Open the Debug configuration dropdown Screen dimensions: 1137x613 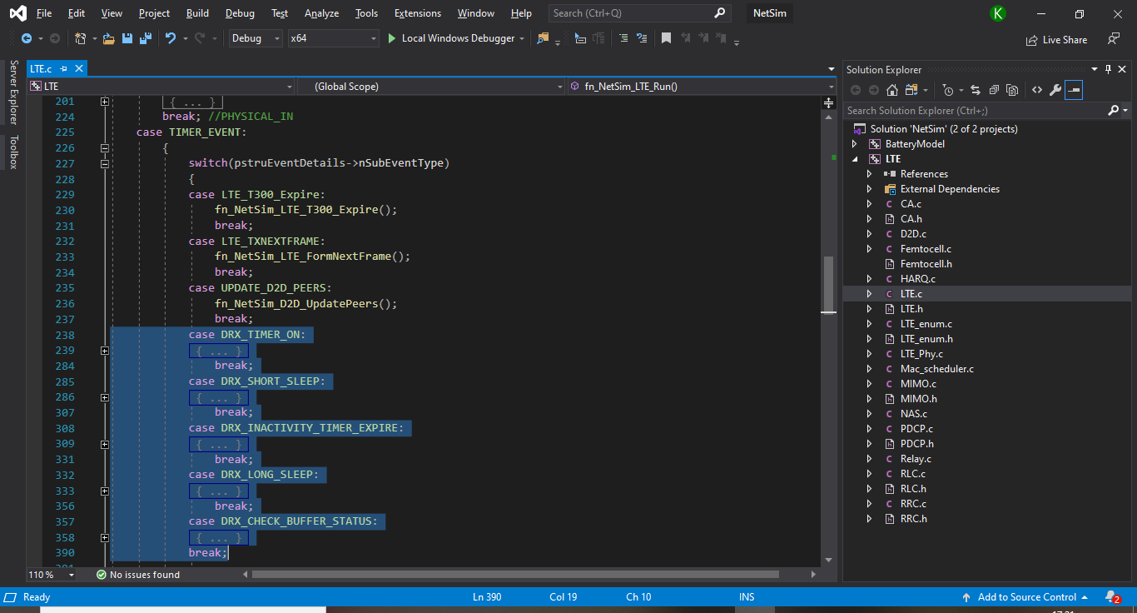(x=256, y=38)
